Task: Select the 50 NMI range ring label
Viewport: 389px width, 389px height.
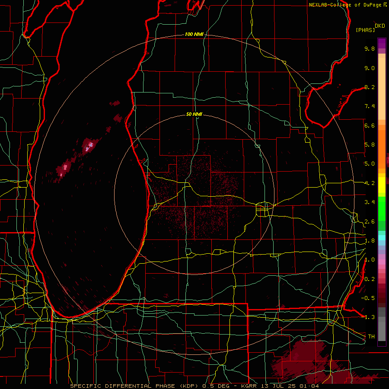Action: pyautogui.click(x=194, y=114)
